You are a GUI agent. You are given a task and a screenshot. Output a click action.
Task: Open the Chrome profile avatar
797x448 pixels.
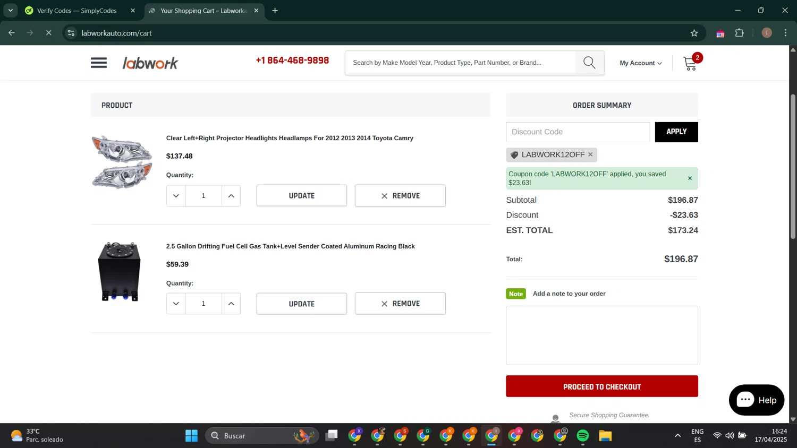(767, 33)
